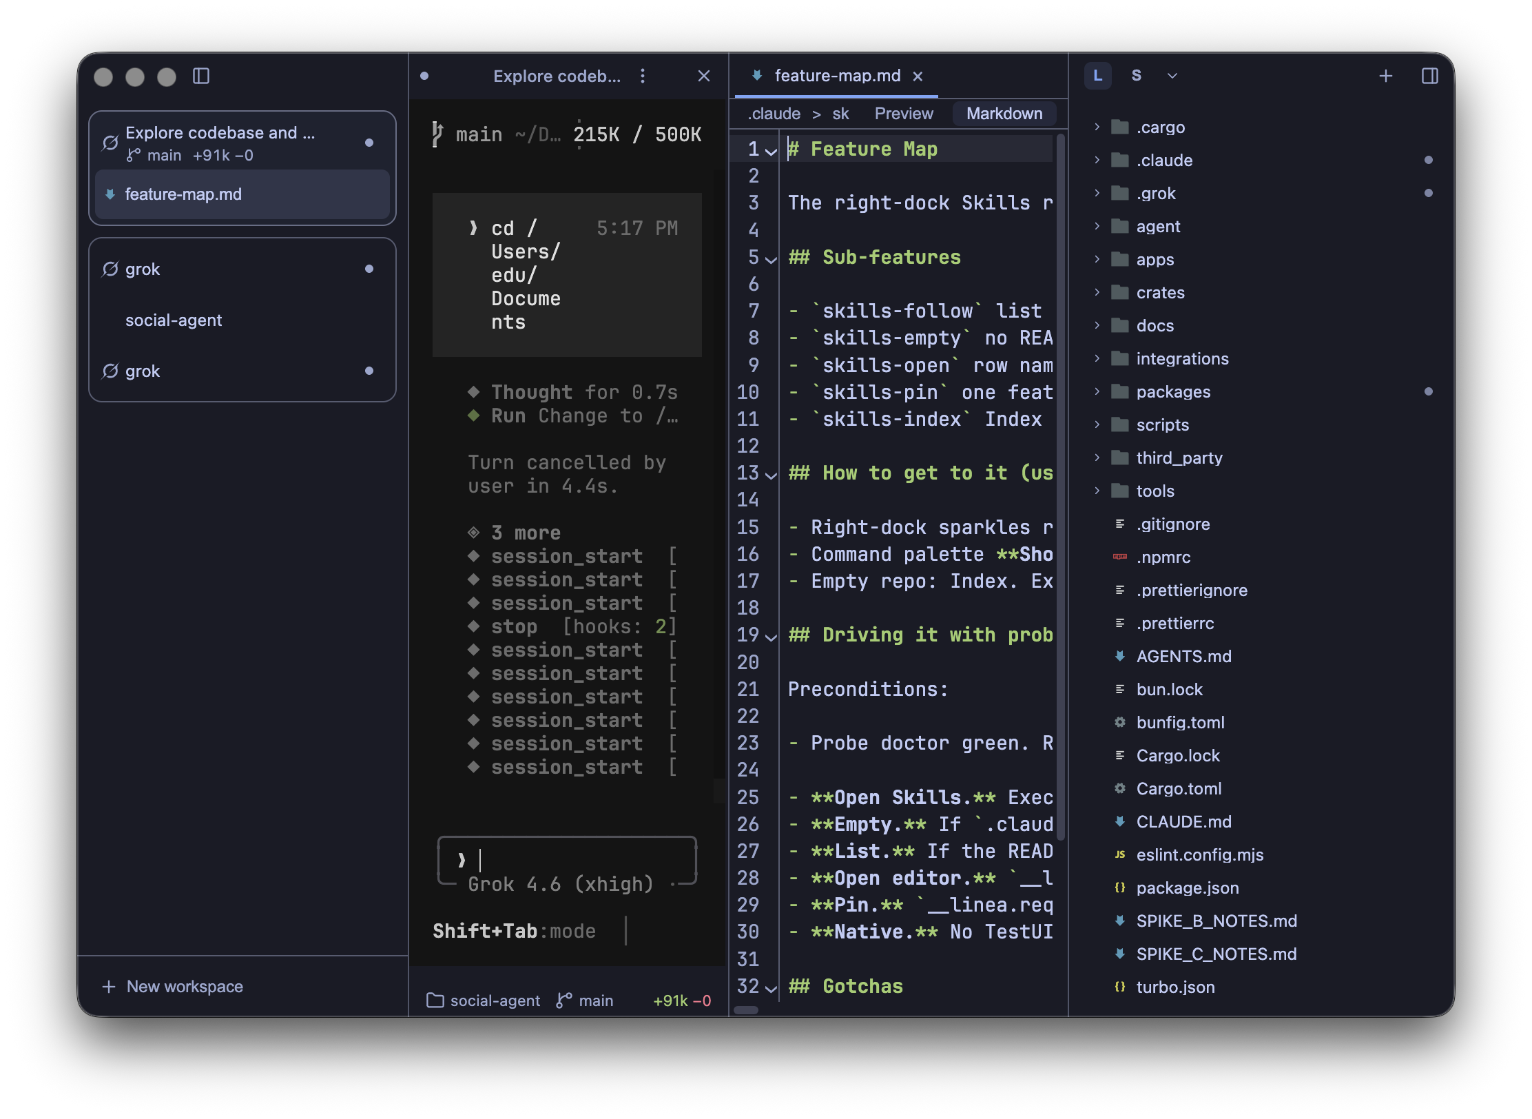Toggle the left sidebar panel icon

(200, 76)
